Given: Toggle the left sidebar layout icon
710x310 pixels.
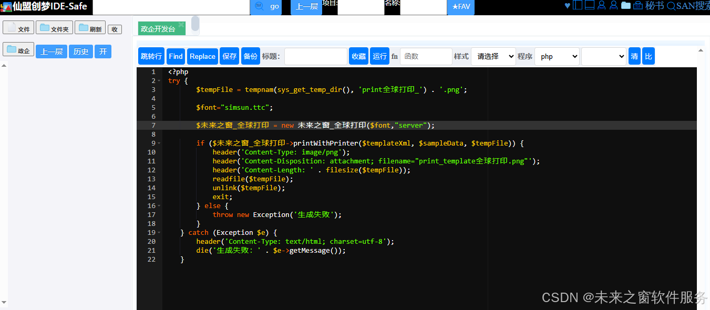Looking at the screenshot, I should (x=578, y=5).
